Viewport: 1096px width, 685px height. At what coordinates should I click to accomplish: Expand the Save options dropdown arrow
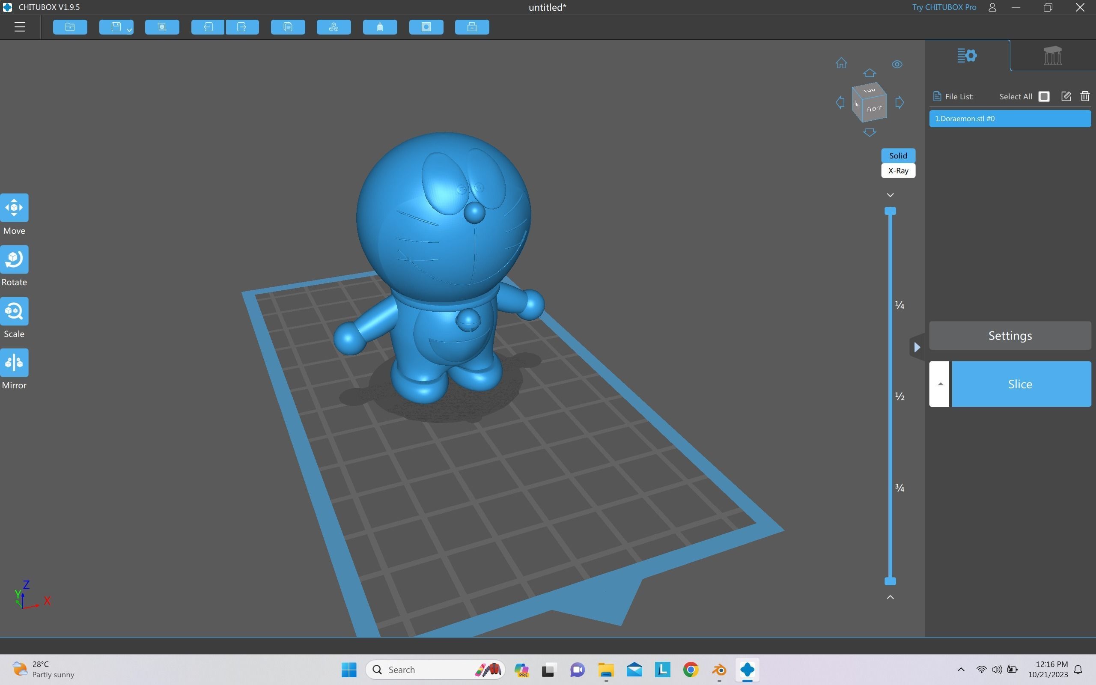[x=130, y=30]
